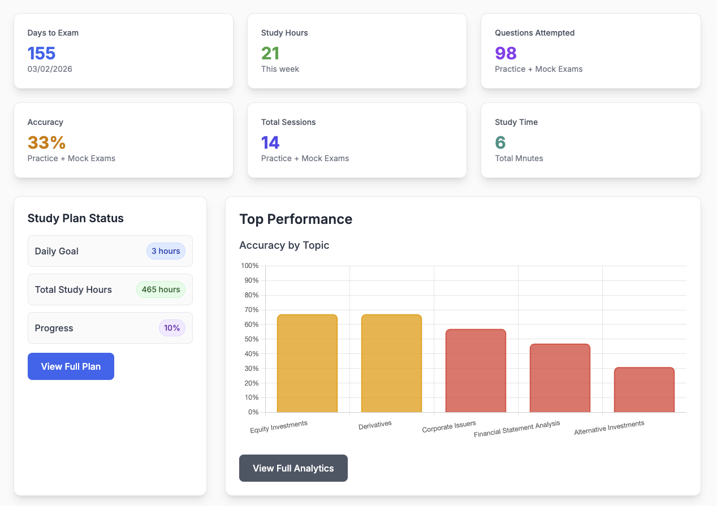Select the Days to Exam stat card

click(x=123, y=51)
